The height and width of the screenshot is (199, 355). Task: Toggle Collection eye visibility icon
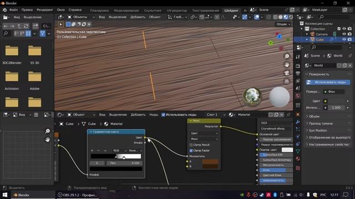tap(344, 29)
